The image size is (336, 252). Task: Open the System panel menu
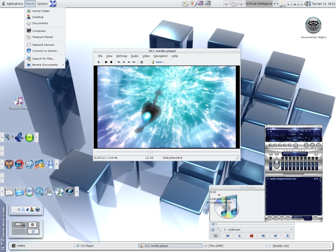point(42,4)
